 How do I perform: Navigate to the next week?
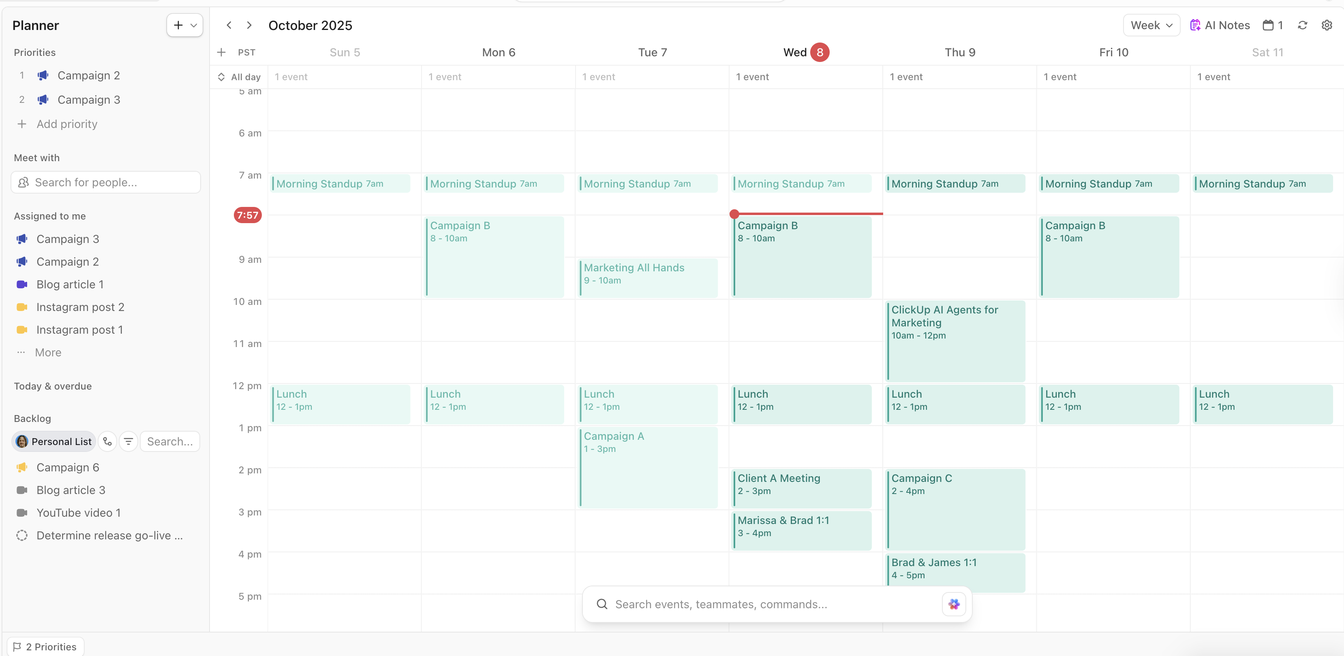pyautogui.click(x=249, y=25)
